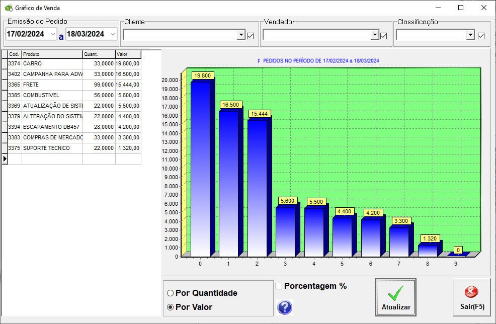Select the Por Quantidade radio button

(x=171, y=293)
